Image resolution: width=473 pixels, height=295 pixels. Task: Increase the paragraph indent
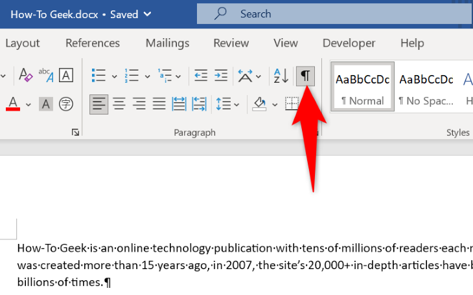[222, 76]
